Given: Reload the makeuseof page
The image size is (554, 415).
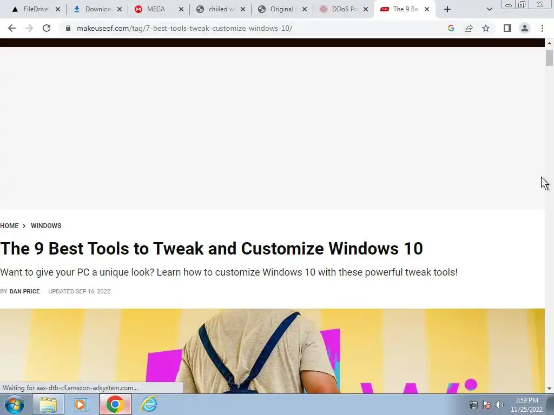Looking at the screenshot, I should pos(47,28).
